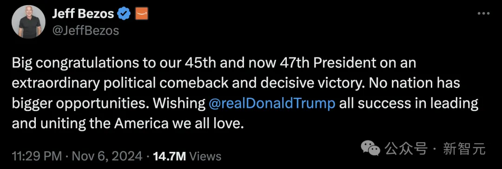
Task: Open the three-dot more options menu
Action: click(x=483, y=14)
